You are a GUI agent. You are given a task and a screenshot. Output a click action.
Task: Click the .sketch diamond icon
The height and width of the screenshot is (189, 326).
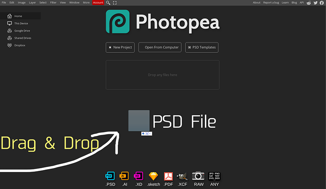[154, 176]
